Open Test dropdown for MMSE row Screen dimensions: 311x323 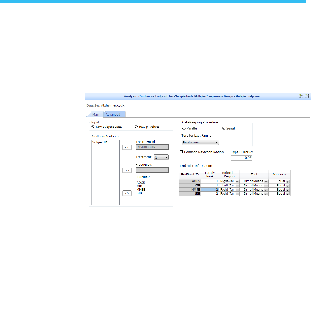tap(266, 190)
